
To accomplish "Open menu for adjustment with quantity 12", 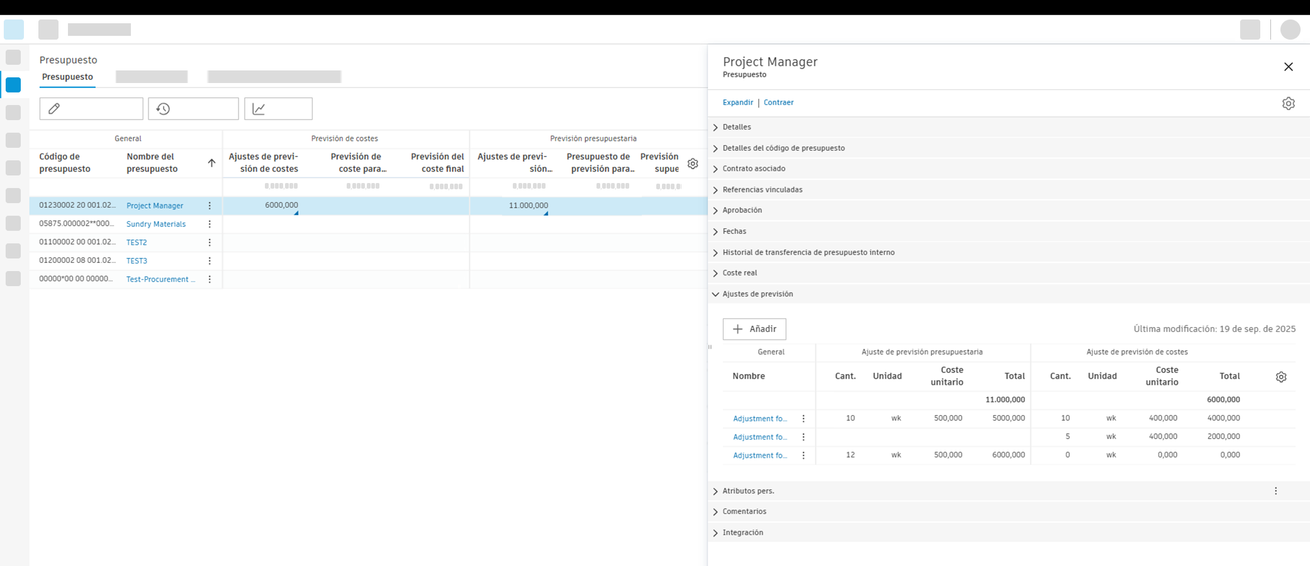I will tap(803, 455).
